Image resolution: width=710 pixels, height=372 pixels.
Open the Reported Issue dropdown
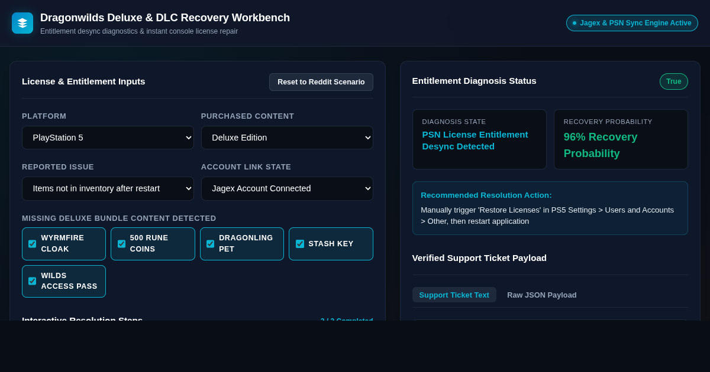(108, 188)
